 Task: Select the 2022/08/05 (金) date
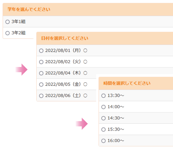tap(41, 85)
